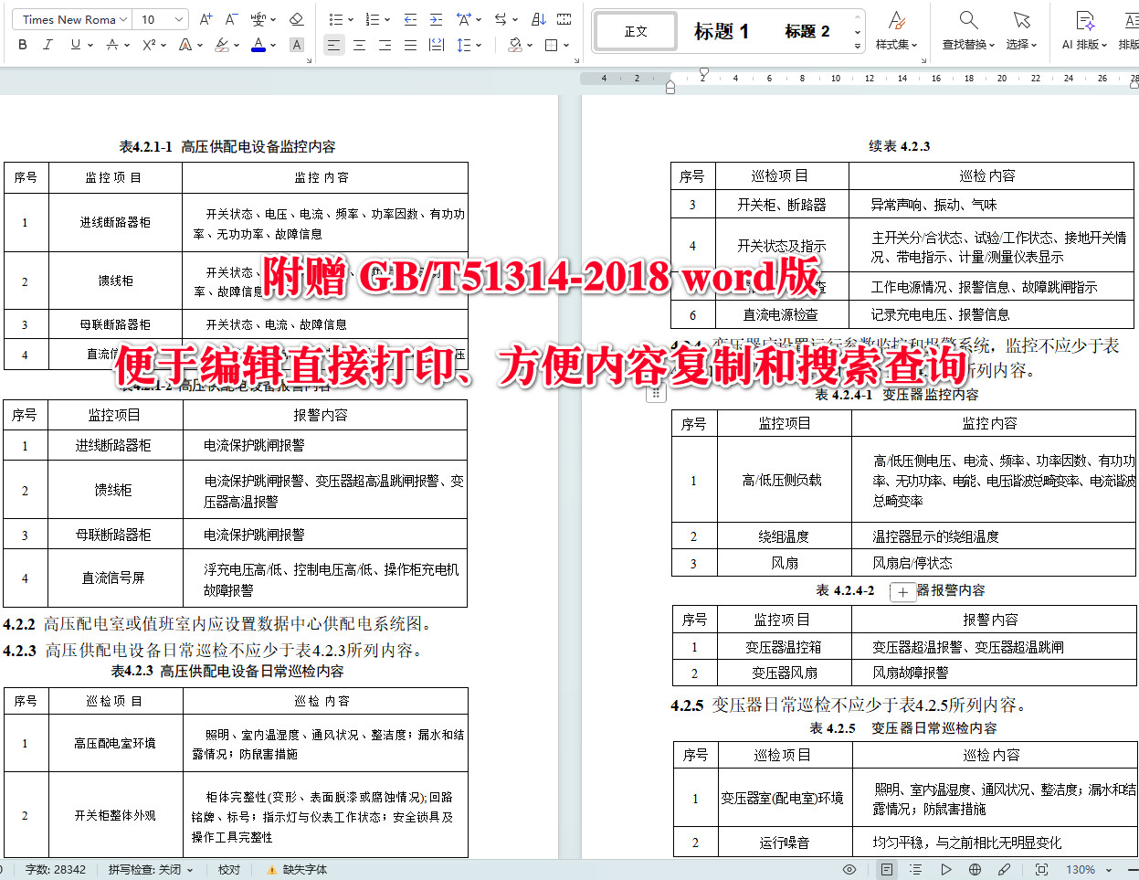
Task: Click the 绕组温度 table cell
Action: 784,536
